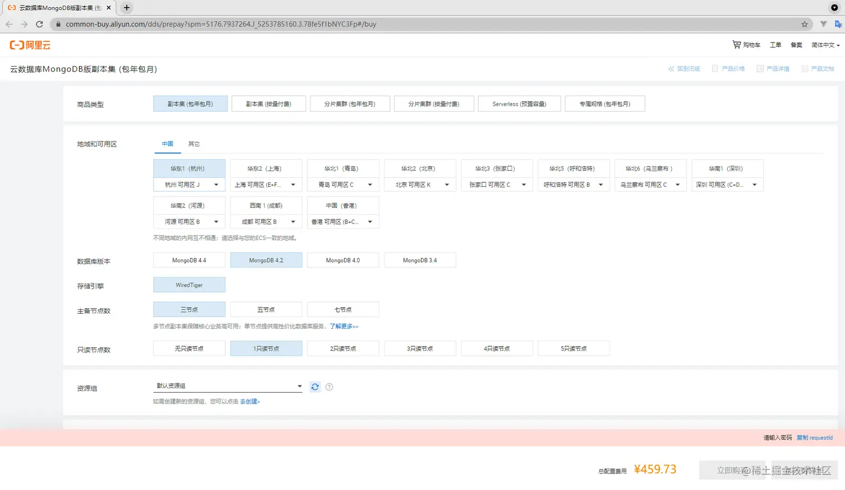Choose 无只读节点 option
845x490 pixels.
189,348
